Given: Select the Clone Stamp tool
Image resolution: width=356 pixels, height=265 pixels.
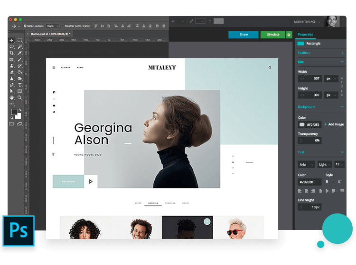Looking at the screenshot, I should tap(11, 66).
